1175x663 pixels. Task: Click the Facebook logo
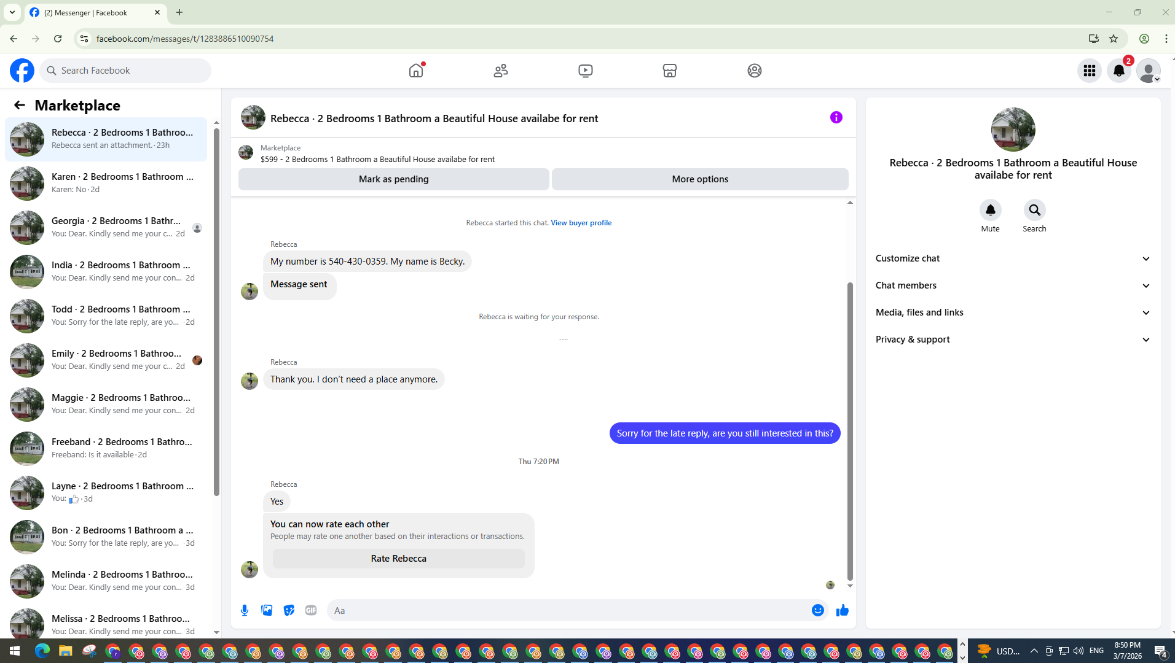pos(22,71)
